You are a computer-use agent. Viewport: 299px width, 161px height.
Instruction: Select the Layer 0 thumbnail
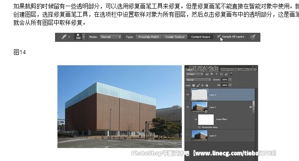point(200,136)
